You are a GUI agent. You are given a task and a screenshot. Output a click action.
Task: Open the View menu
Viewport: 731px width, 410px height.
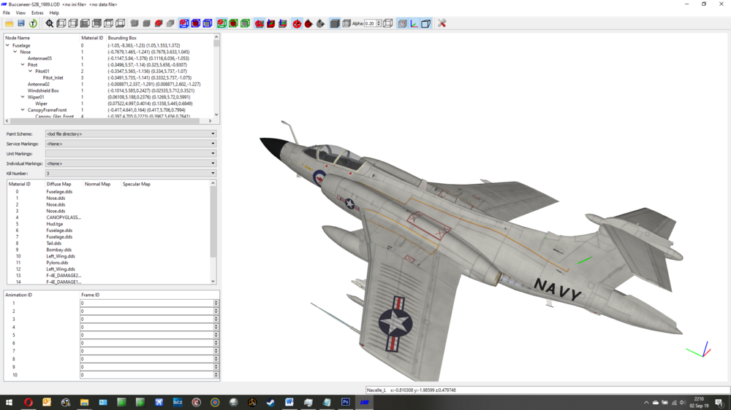pyautogui.click(x=21, y=13)
